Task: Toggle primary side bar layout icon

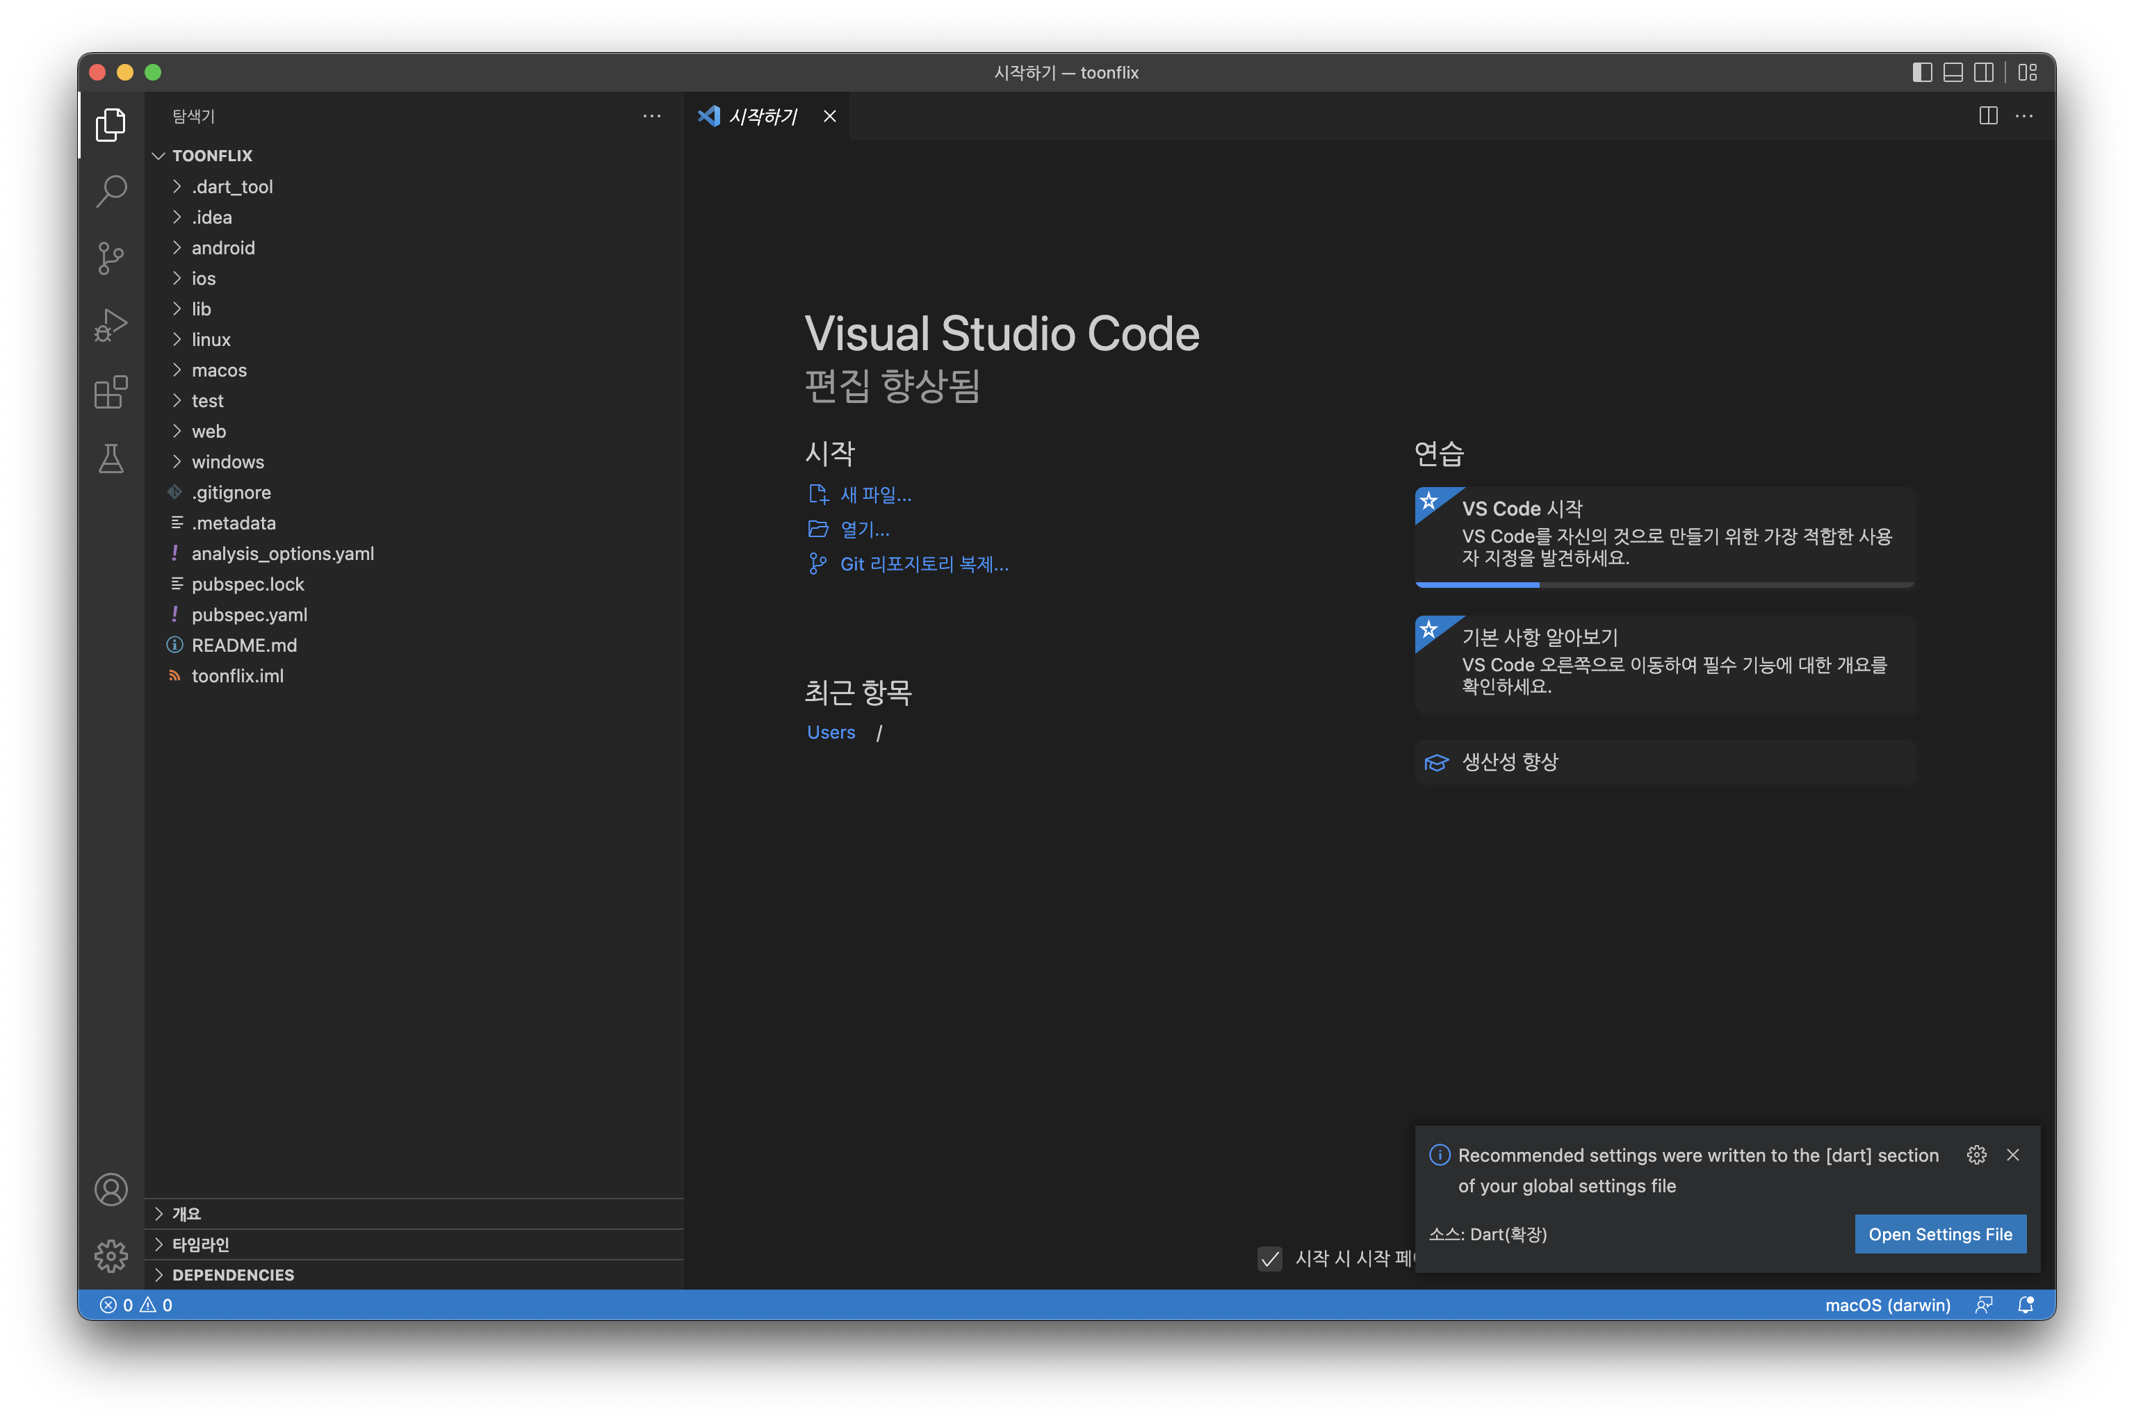Action: tap(1921, 72)
